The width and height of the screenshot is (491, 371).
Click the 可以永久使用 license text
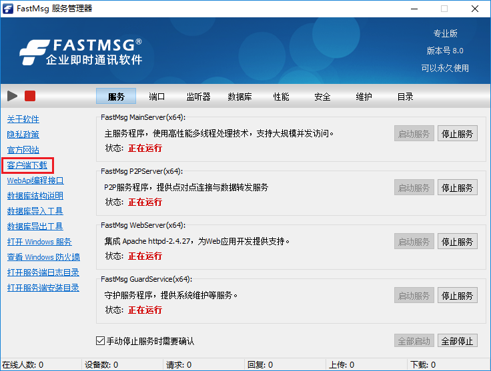point(445,68)
